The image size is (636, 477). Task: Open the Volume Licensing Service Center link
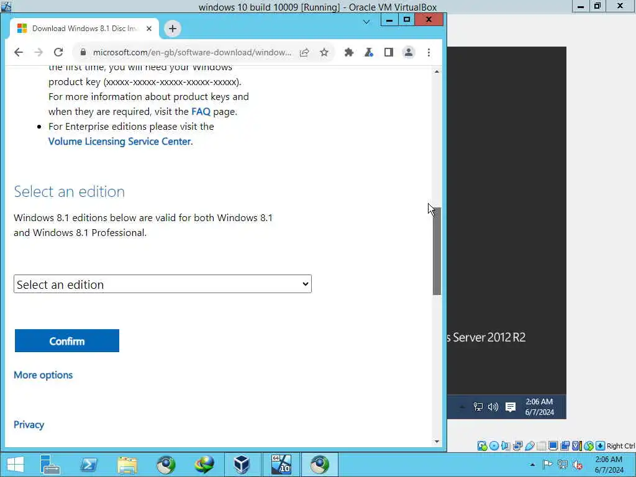click(120, 141)
